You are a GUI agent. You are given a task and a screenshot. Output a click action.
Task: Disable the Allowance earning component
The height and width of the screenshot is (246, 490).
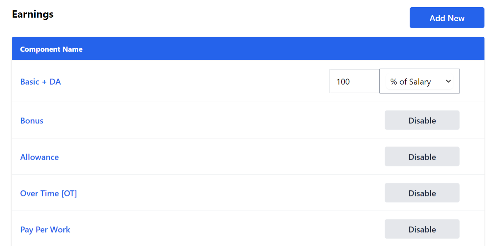[422, 157]
